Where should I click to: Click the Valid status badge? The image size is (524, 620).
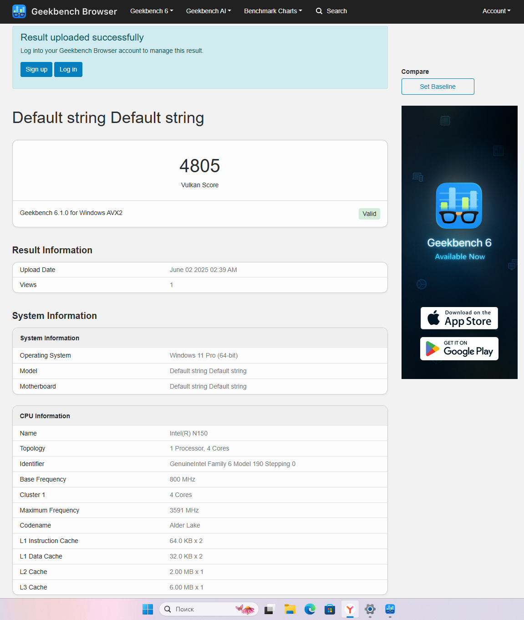click(x=369, y=214)
